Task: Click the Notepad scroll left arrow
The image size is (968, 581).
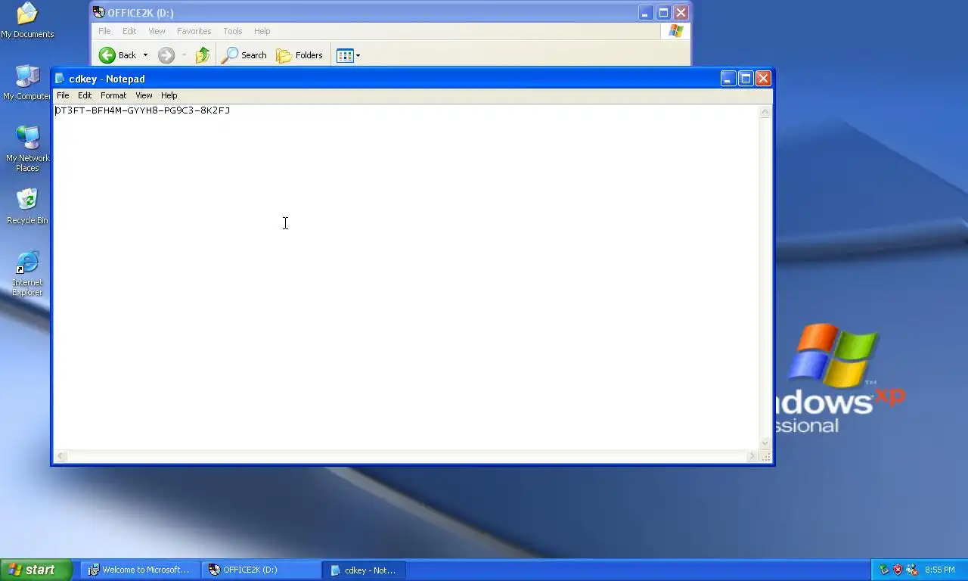Action: (61, 456)
